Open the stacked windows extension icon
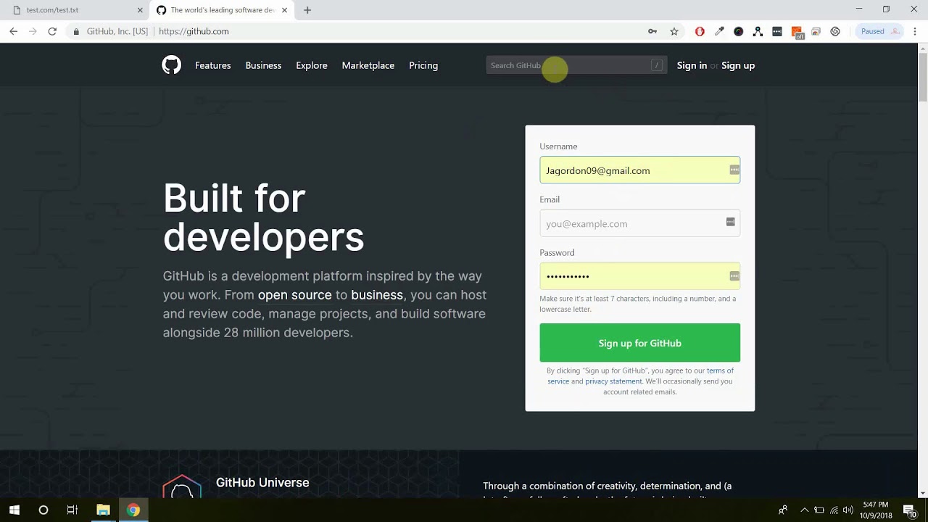Viewport: 928px width, 522px height. [x=816, y=31]
